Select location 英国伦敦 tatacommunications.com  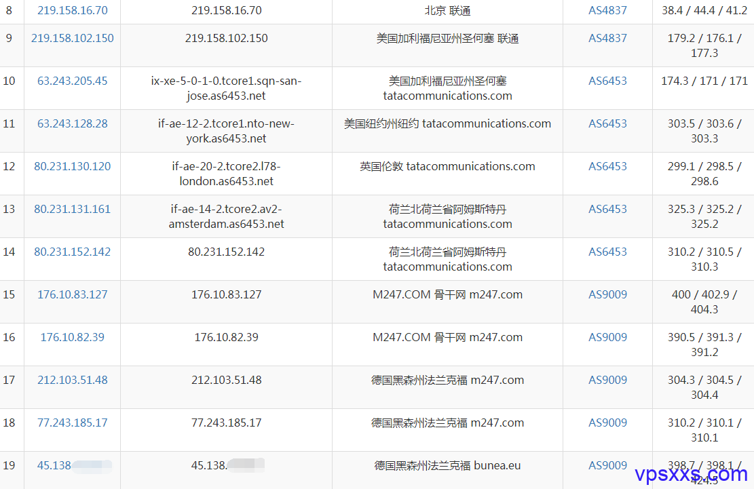point(447,167)
